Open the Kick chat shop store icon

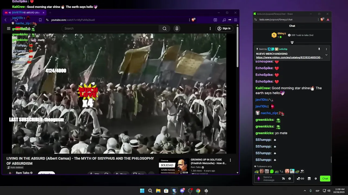coord(309,178)
